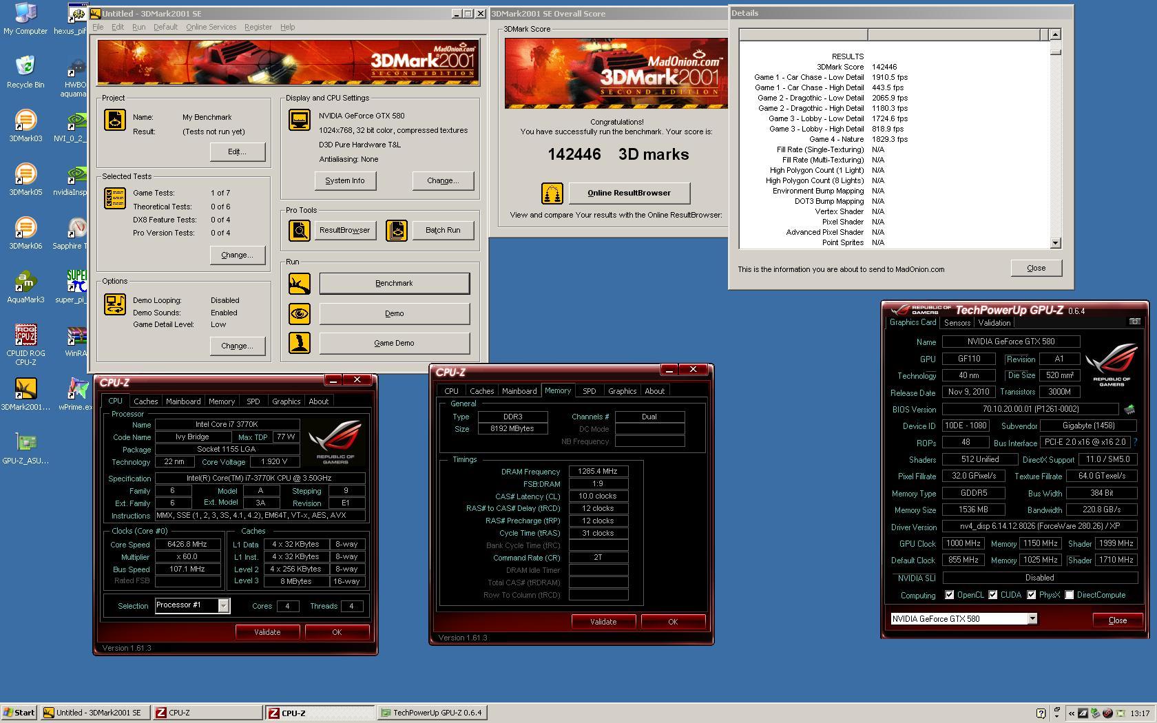Open 3DMark05 desktop shortcut
This screenshot has height=723, width=1157.
(25, 180)
